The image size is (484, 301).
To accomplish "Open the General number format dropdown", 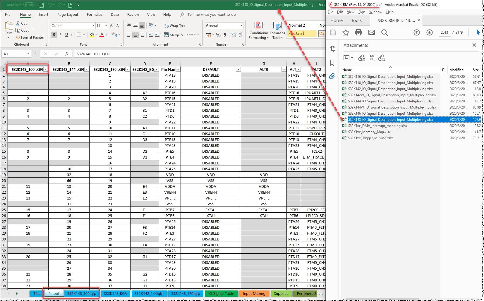I will 241,25.
